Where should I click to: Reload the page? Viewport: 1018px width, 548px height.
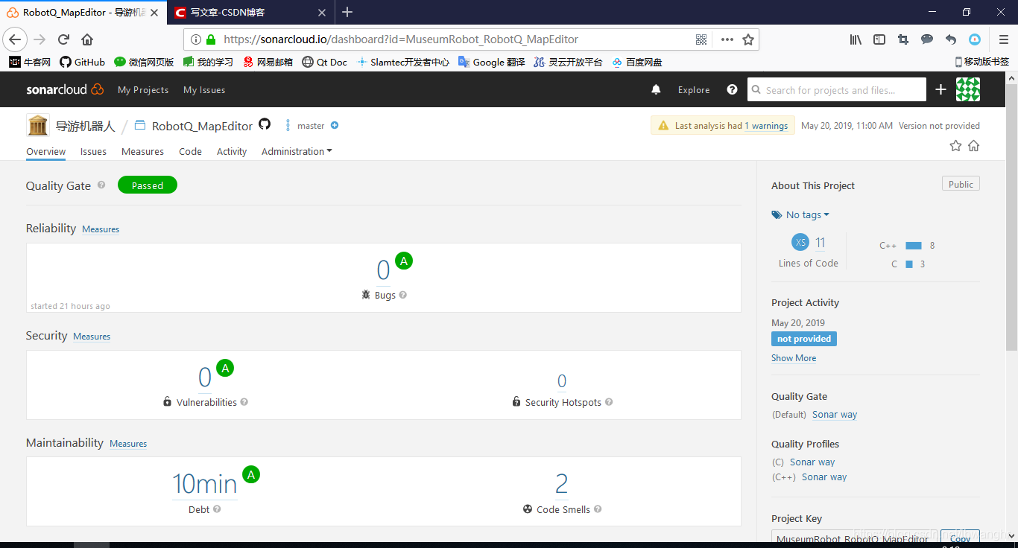coord(63,39)
